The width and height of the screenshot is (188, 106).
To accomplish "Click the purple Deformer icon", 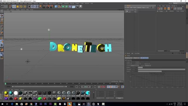I will (x=70, y=6).
